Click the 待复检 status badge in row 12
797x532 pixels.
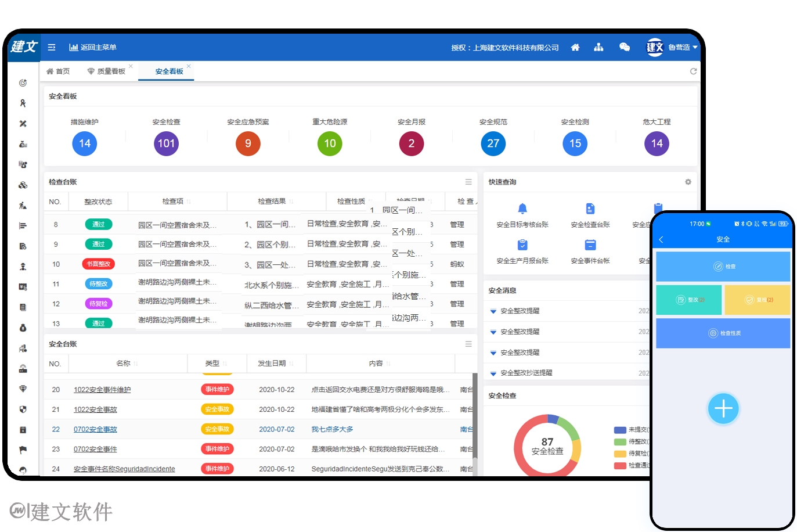point(99,304)
